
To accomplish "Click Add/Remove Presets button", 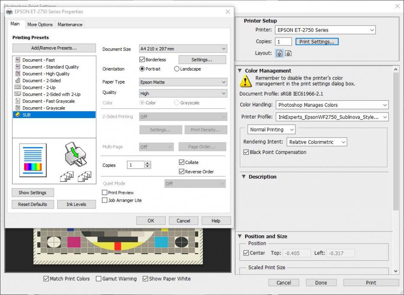I will point(54,48).
